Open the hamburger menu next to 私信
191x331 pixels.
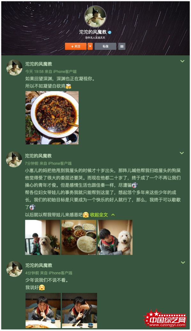(x=122, y=46)
